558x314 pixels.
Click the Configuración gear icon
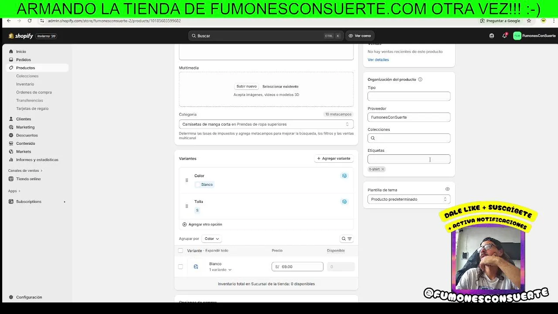(11, 297)
